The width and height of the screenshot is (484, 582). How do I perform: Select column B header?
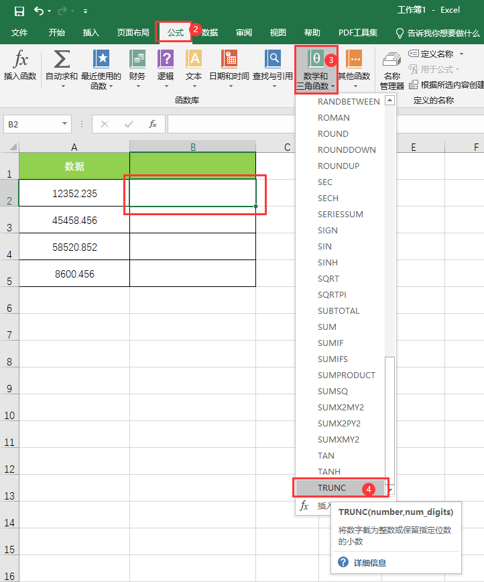(193, 147)
